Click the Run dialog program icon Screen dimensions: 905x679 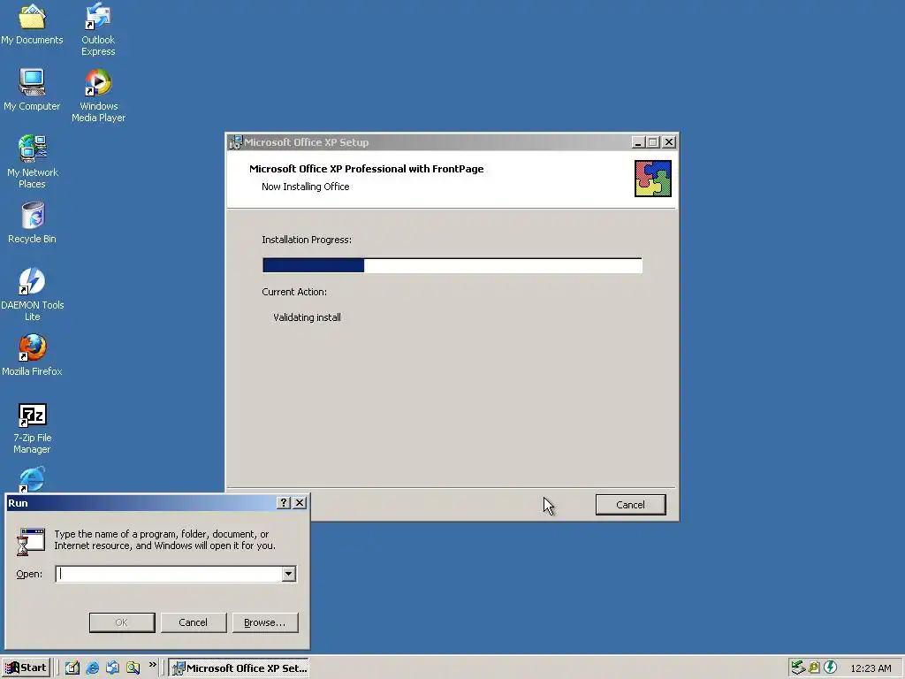(31, 542)
